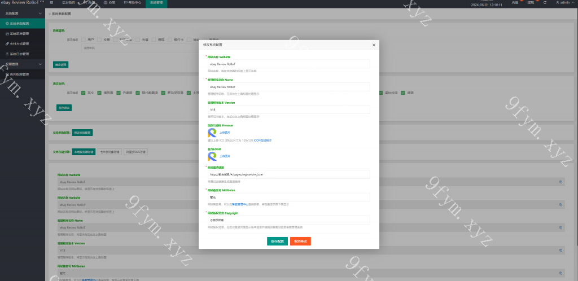The width and height of the screenshot is (578, 281).
Task: Click the 确定清理 button
Action: [60, 64]
